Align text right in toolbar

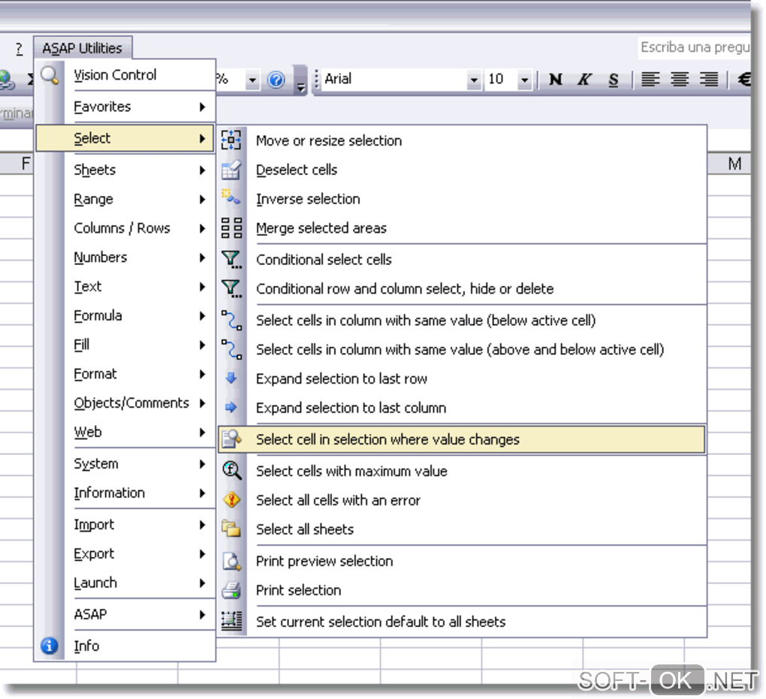[x=708, y=79]
